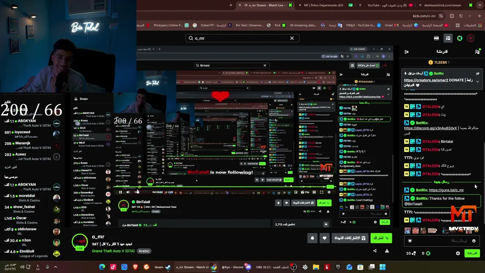
Task: Switch to the o_mr Stream browser tab
Action: pyautogui.click(x=265, y=5)
